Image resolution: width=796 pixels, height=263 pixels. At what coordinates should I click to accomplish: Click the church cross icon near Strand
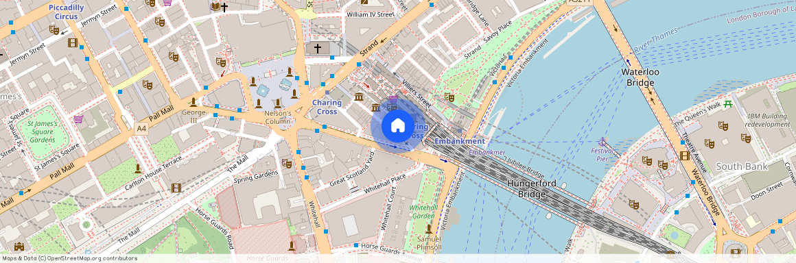[x=318, y=49]
